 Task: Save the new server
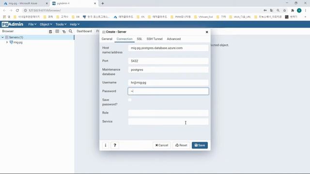coord(200,145)
